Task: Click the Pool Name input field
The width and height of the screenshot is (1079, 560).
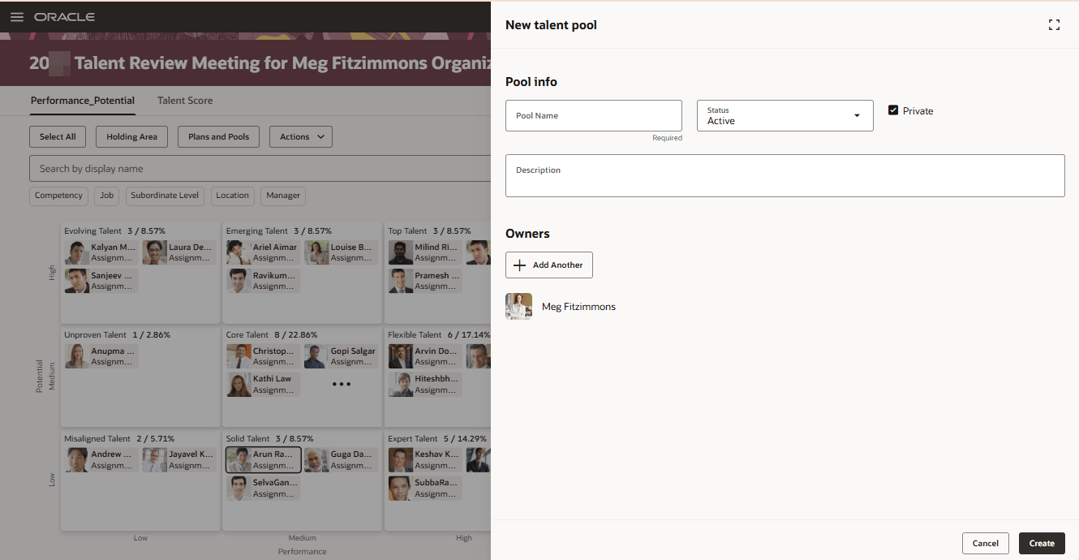Action: 594,116
